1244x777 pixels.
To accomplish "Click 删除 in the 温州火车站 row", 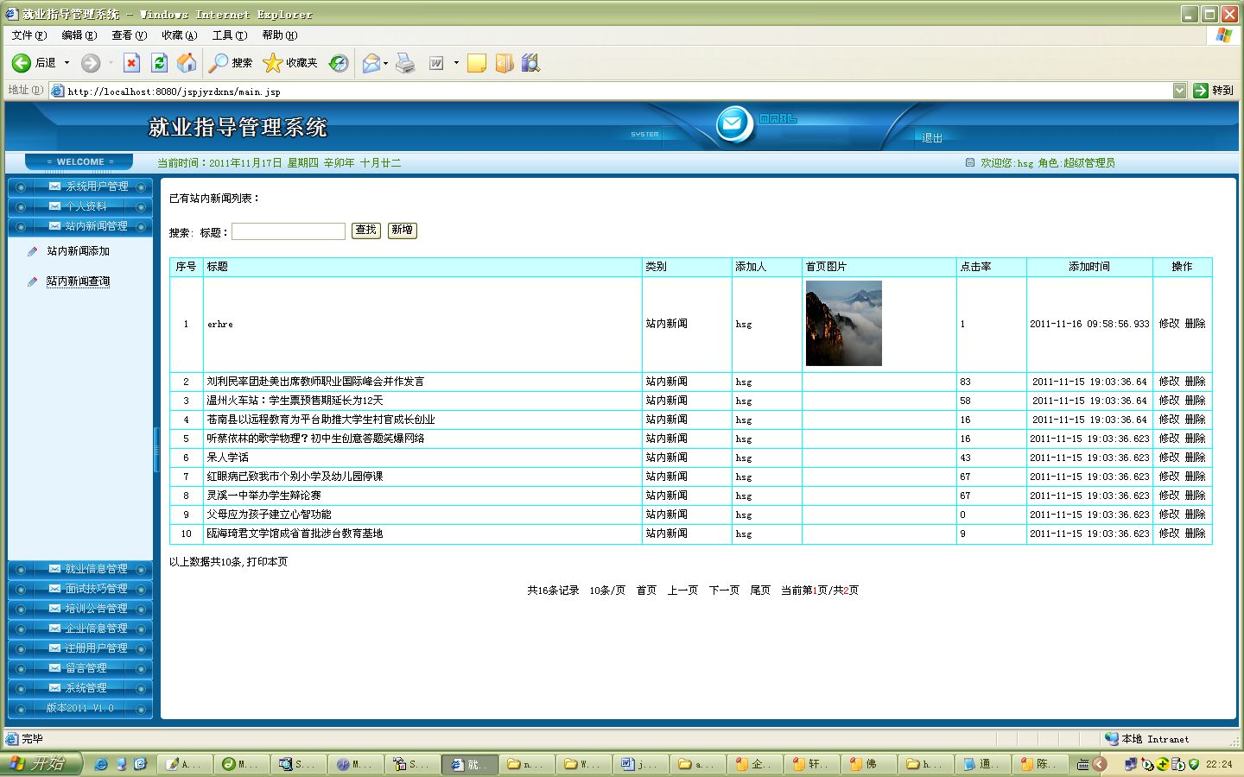I will pyautogui.click(x=1196, y=401).
